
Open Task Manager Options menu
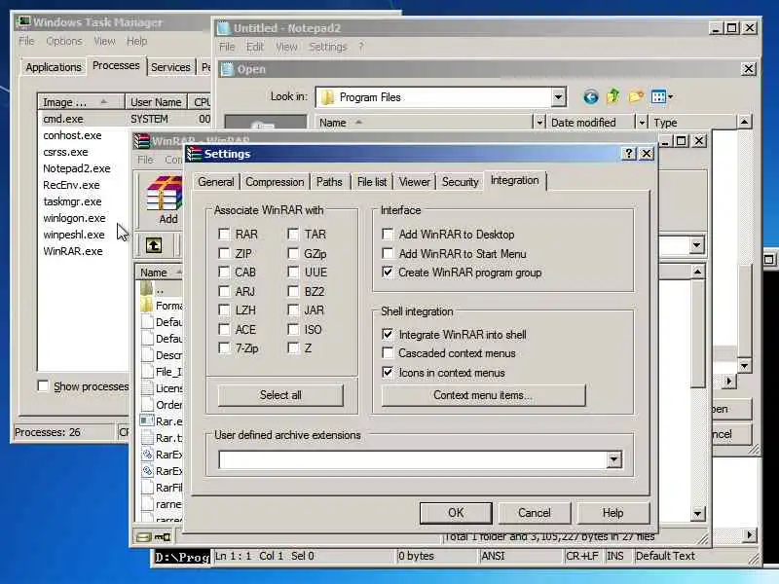[64, 41]
